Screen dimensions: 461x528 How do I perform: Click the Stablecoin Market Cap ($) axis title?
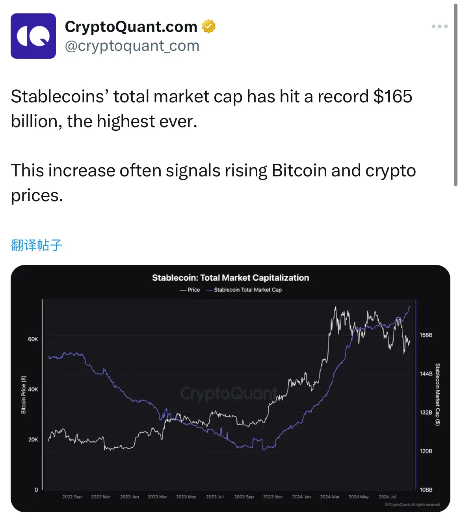[x=437, y=394]
